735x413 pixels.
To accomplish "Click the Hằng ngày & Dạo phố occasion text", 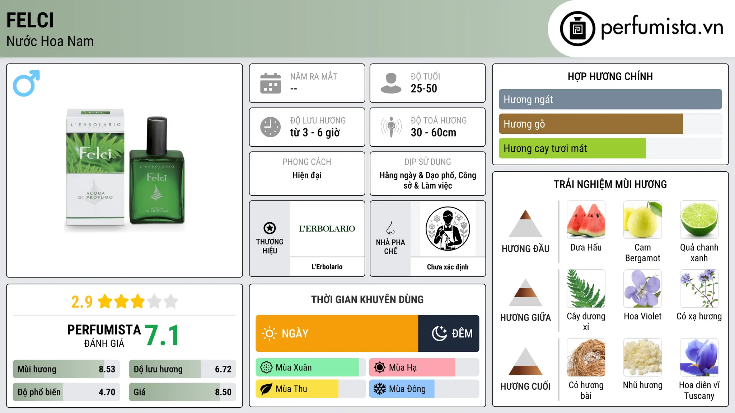I will [x=427, y=180].
